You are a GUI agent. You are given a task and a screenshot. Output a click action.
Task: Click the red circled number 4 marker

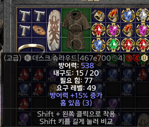pos(136,58)
